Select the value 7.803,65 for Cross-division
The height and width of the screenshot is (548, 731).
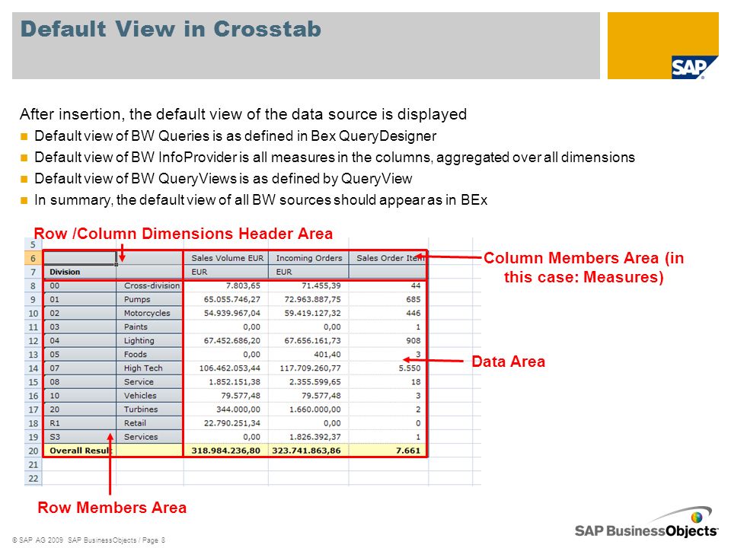[x=226, y=285]
